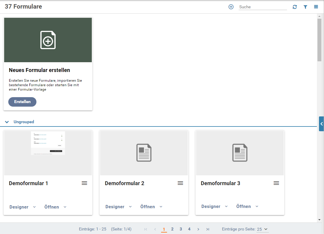Expand Öffnen dropdown arrow on Demoformular 3
The height and width of the screenshot is (234, 324).
[x=257, y=206]
